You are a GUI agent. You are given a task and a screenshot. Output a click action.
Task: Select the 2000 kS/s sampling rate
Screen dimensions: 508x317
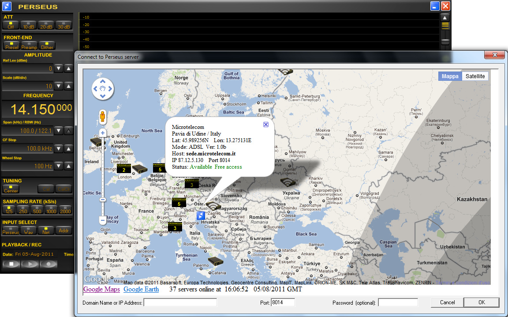click(x=65, y=210)
